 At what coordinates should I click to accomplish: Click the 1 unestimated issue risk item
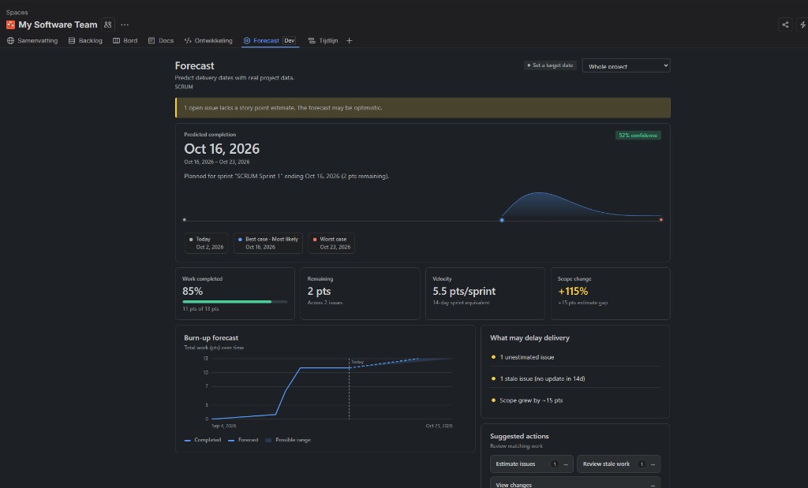click(x=575, y=357)
